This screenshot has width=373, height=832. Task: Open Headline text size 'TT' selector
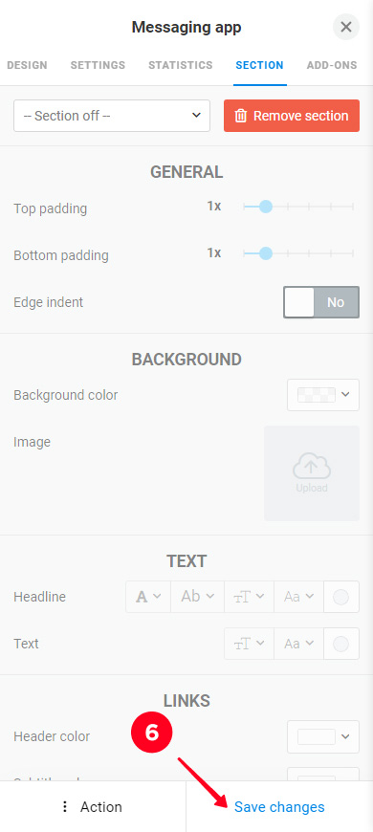coord(249,597)
